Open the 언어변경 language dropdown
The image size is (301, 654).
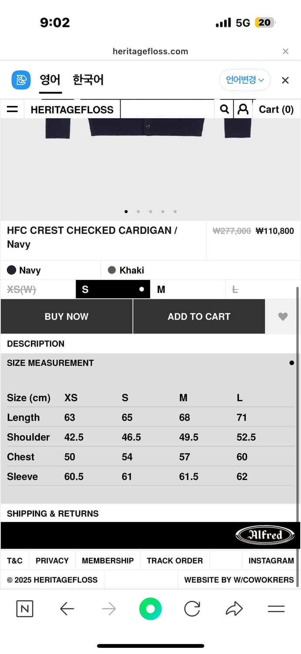pos(245,80)
